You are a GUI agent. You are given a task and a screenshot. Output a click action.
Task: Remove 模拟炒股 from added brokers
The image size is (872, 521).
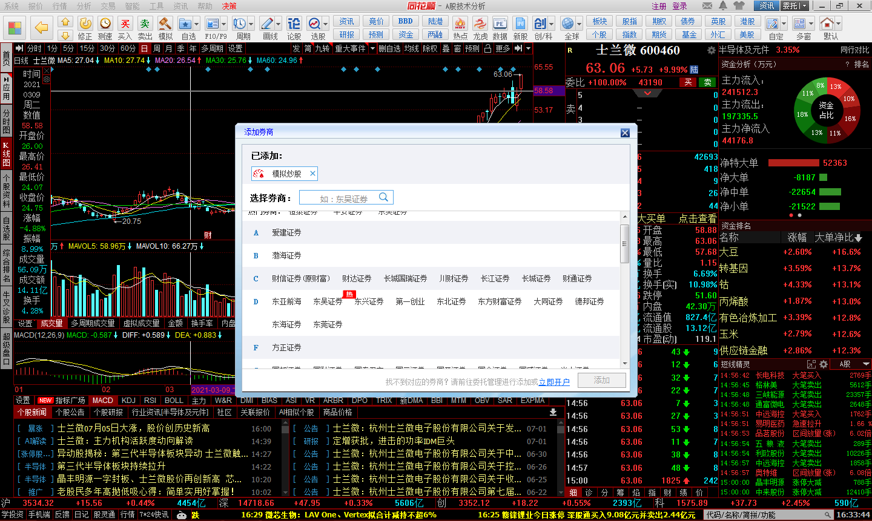312,174
